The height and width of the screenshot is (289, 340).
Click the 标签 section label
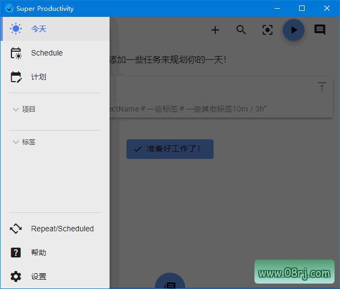[x=29, y=142]
